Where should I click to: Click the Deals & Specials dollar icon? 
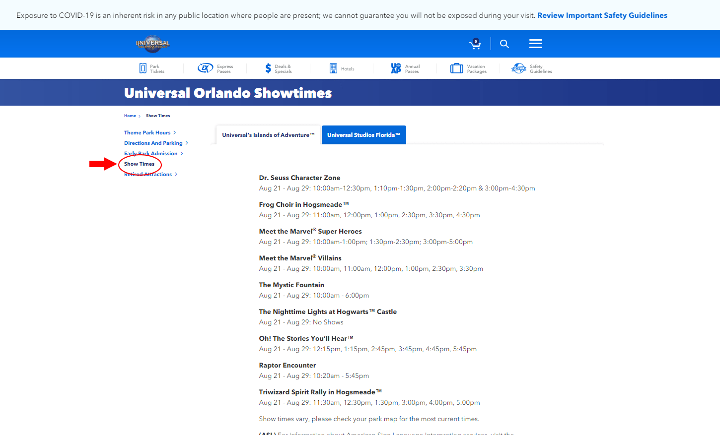click(x=268, y=68)
